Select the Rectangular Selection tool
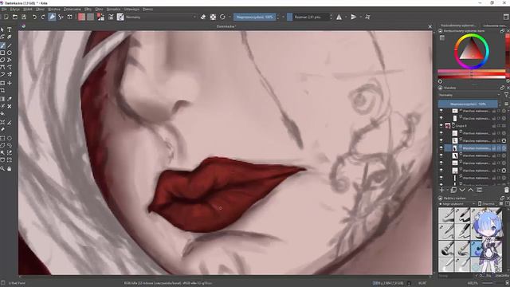Viewport: 510px width, 287px height. [x=2, y=138]
